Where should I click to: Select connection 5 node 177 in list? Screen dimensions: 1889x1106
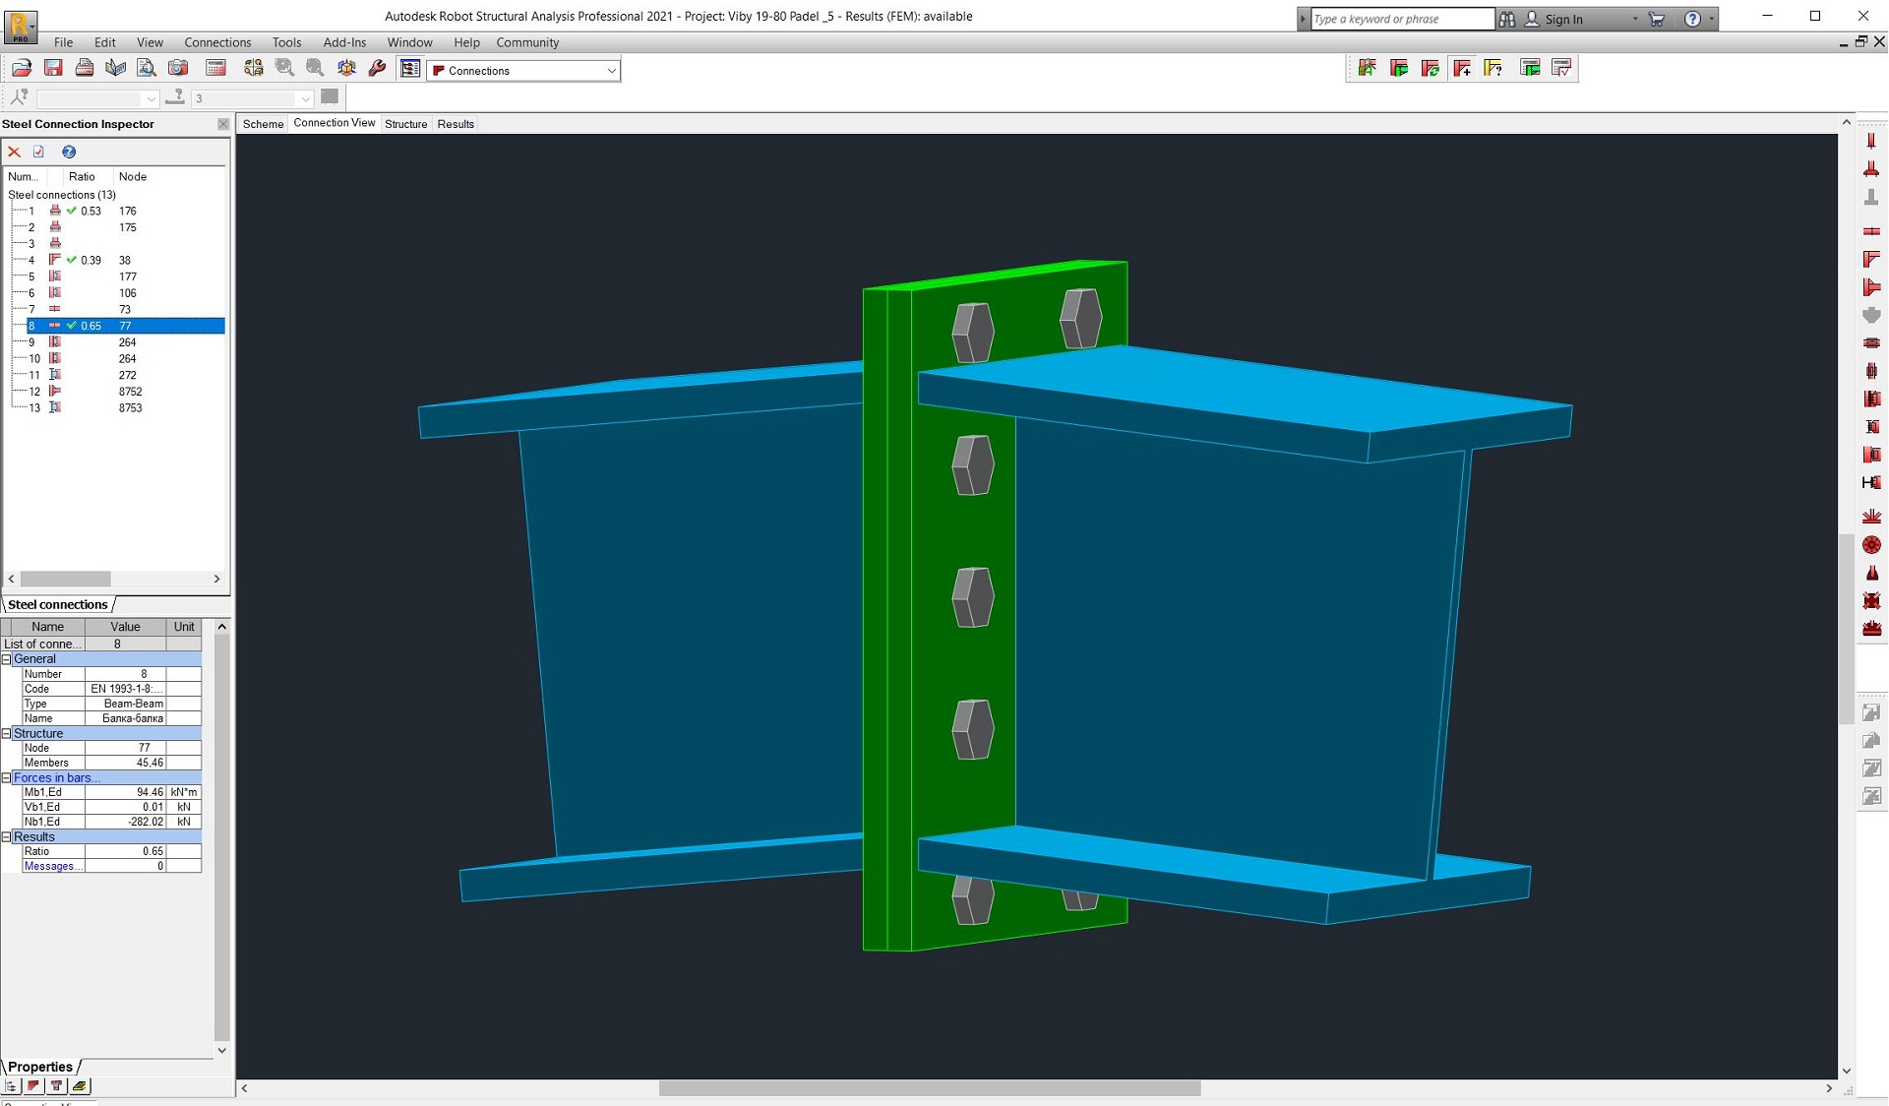click(x=116, y=276)
